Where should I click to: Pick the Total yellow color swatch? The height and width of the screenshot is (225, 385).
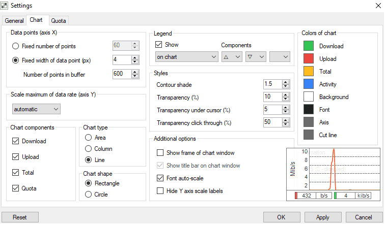pyautogui.click(x=308, y=72)
